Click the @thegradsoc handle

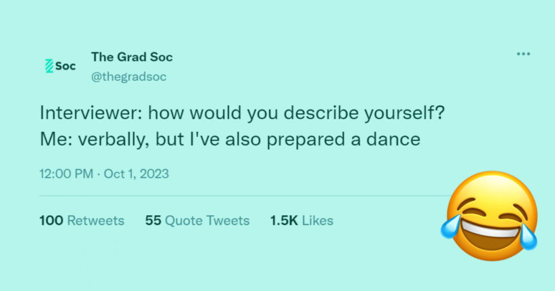coord(129,77)
